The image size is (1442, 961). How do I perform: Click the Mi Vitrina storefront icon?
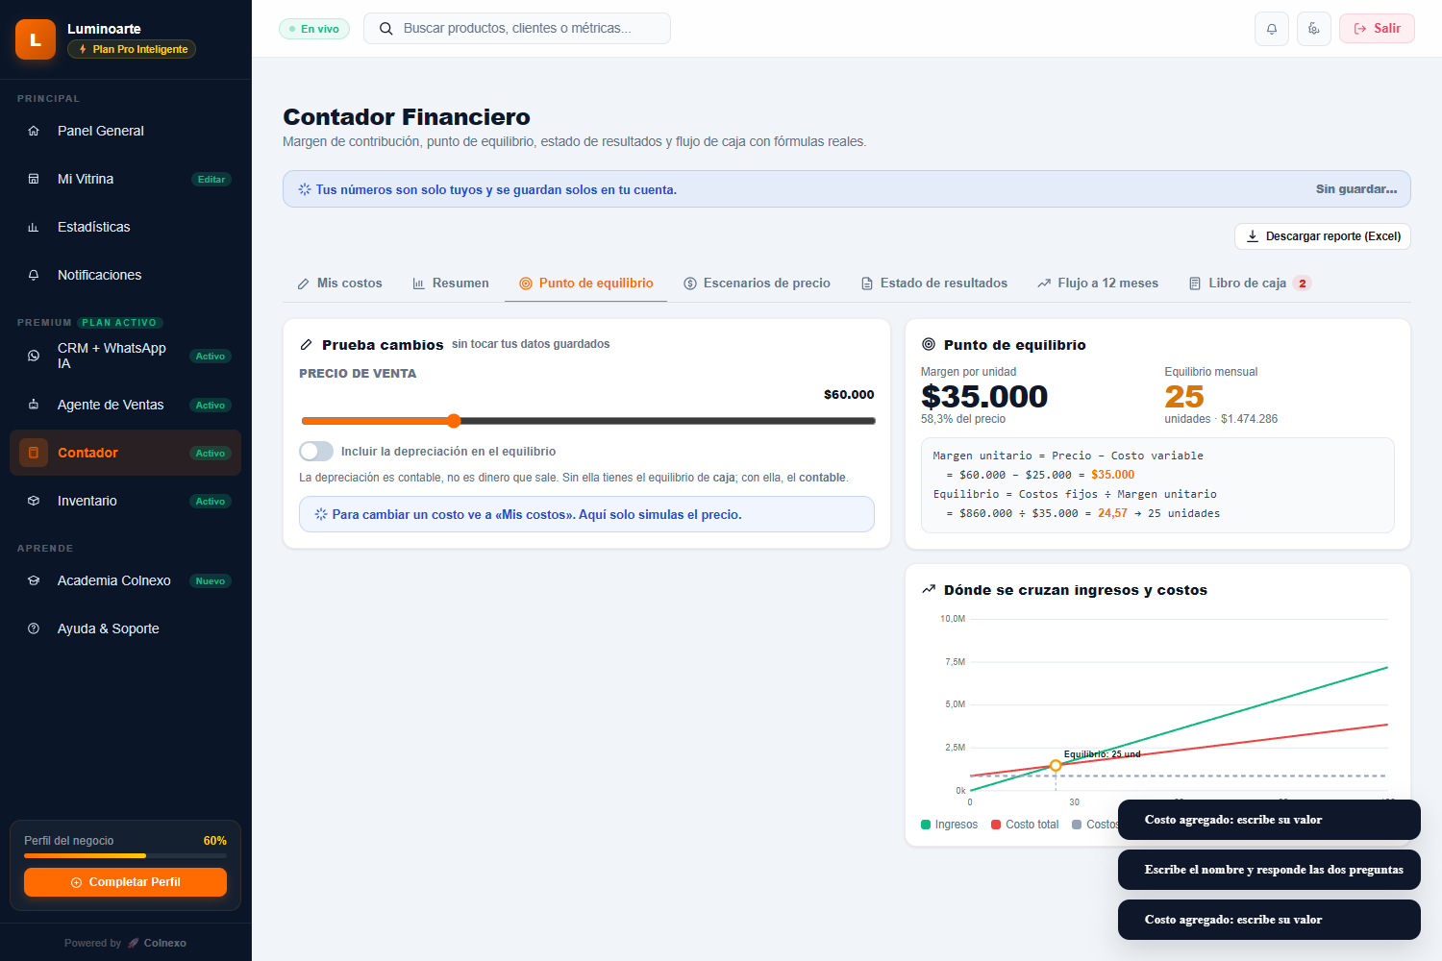34,179
